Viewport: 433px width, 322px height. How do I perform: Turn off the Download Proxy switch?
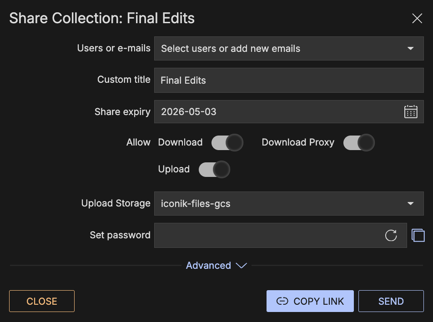359,142
